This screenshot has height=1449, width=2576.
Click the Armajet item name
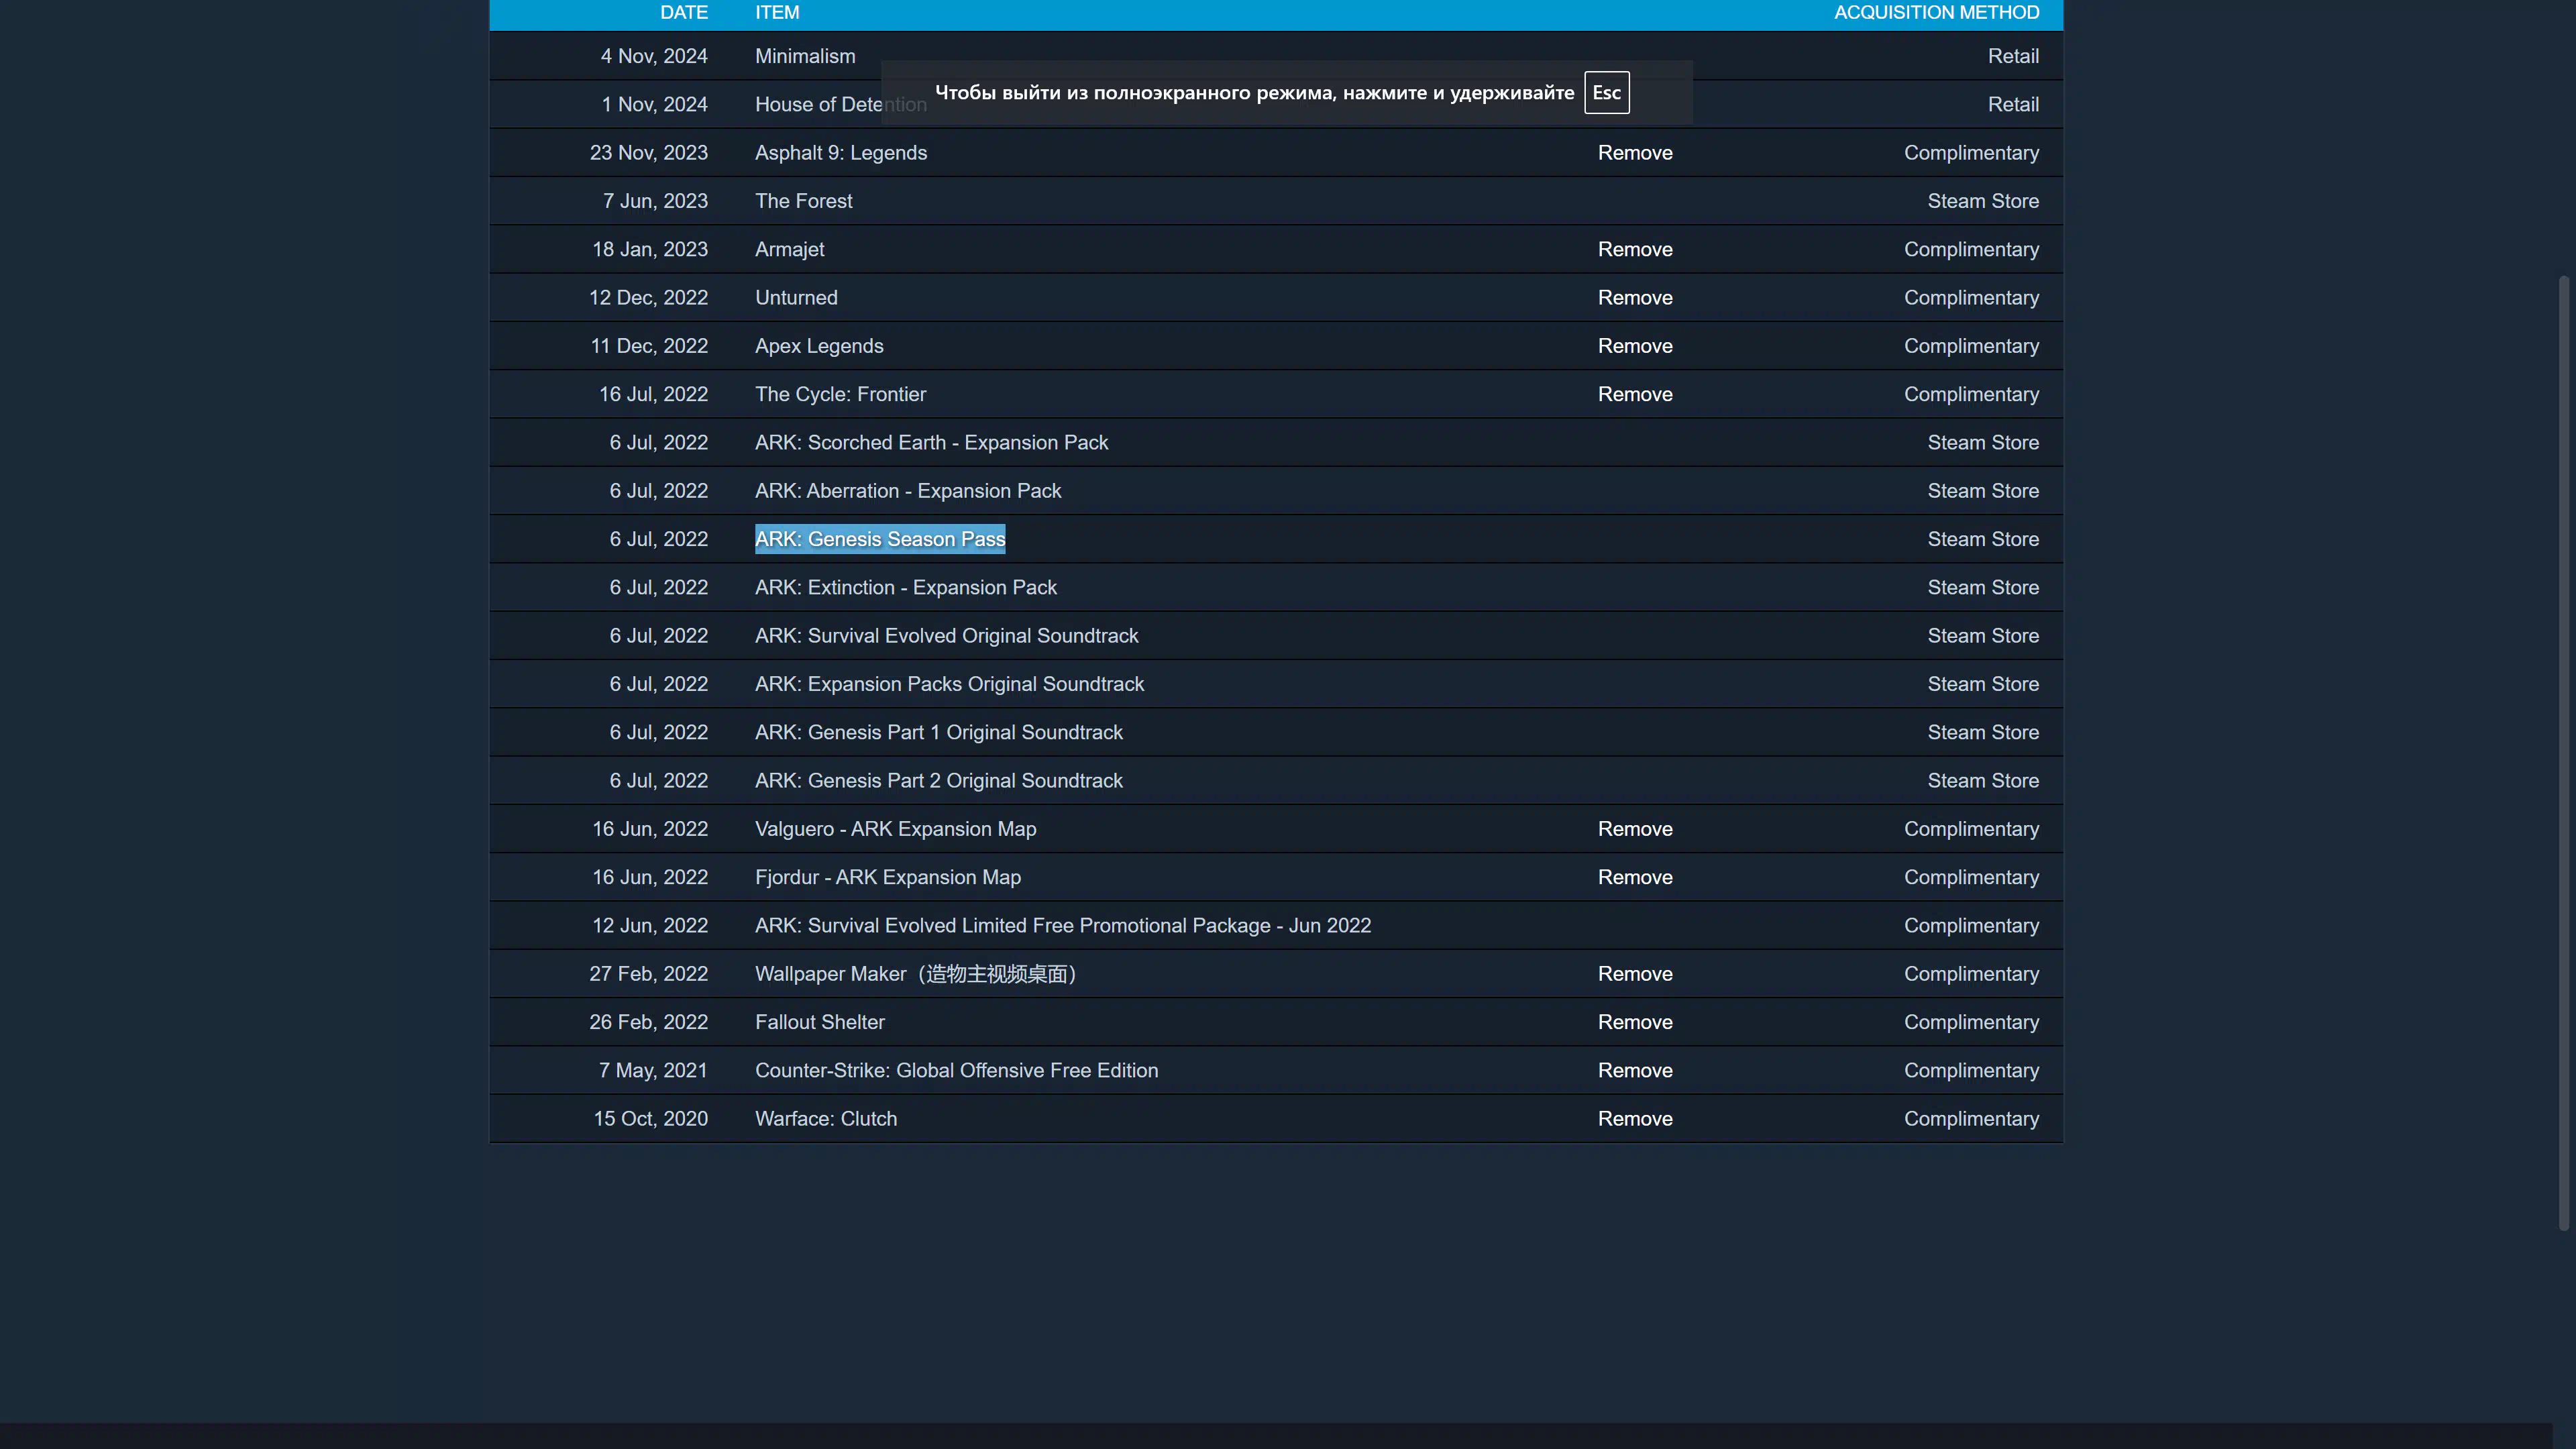789,249
